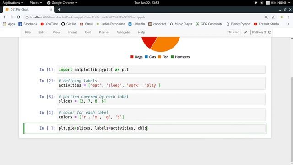This screenshot has width=293, height=165.
Task: Click the blue Cats legend swatch
Action: [146, 57]
